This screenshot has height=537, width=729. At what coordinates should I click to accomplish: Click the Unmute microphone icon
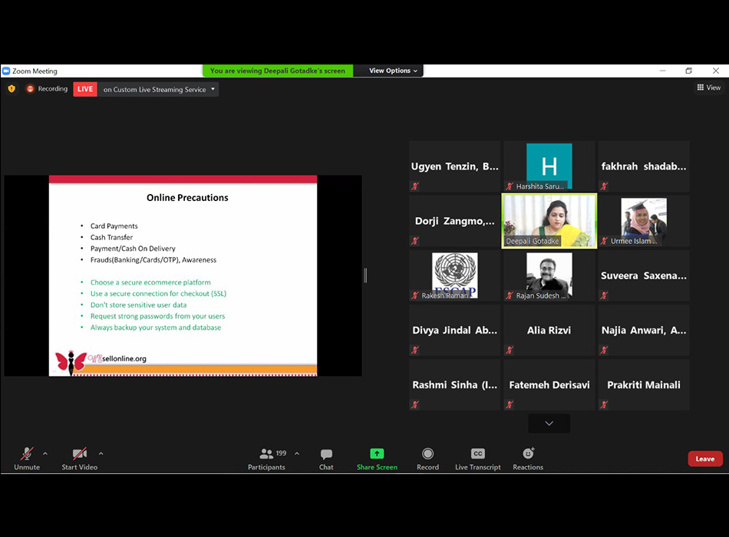27,453
